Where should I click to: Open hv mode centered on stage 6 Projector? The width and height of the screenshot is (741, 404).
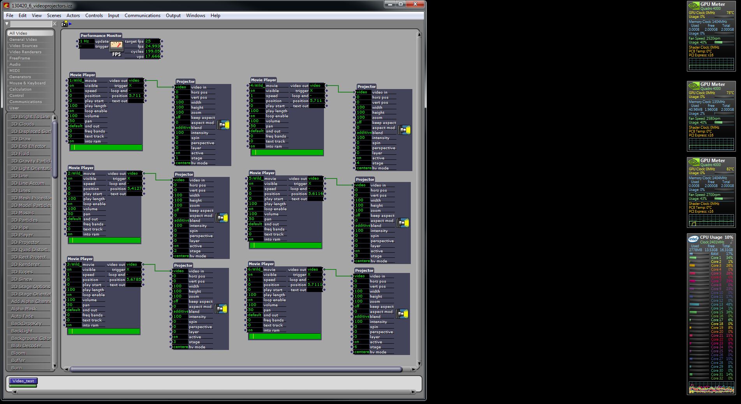coord(361,352)
